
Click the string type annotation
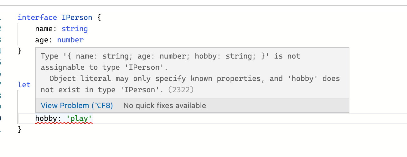(75, 29)
